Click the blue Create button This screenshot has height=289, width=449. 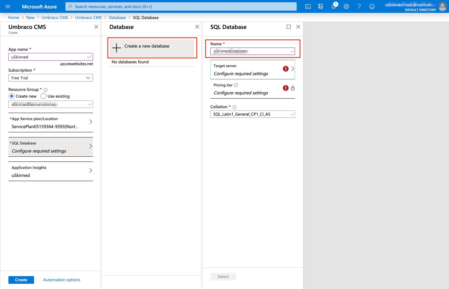21,280
